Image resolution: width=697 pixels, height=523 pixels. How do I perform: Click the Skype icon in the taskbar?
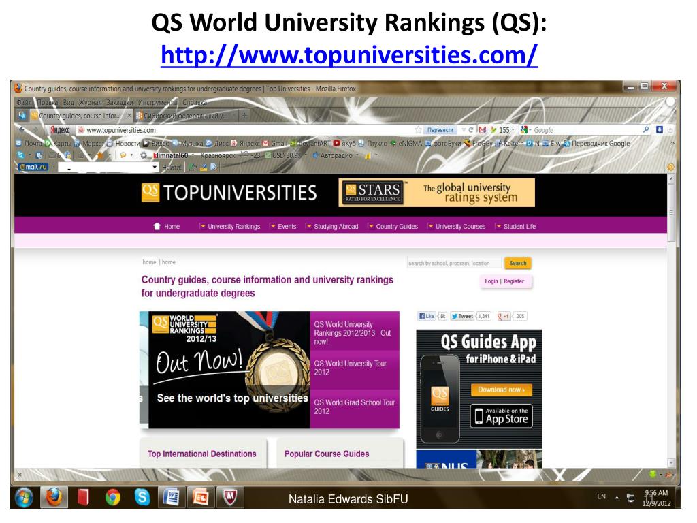tap(142, 497)
